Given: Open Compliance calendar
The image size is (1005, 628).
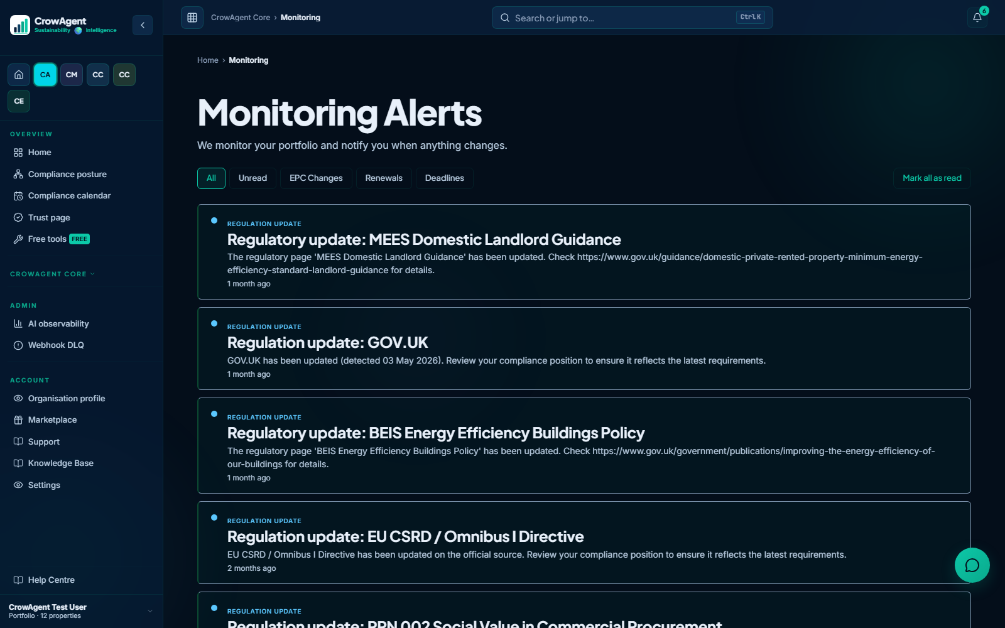Looking at the screenshot, I should 82,196.
